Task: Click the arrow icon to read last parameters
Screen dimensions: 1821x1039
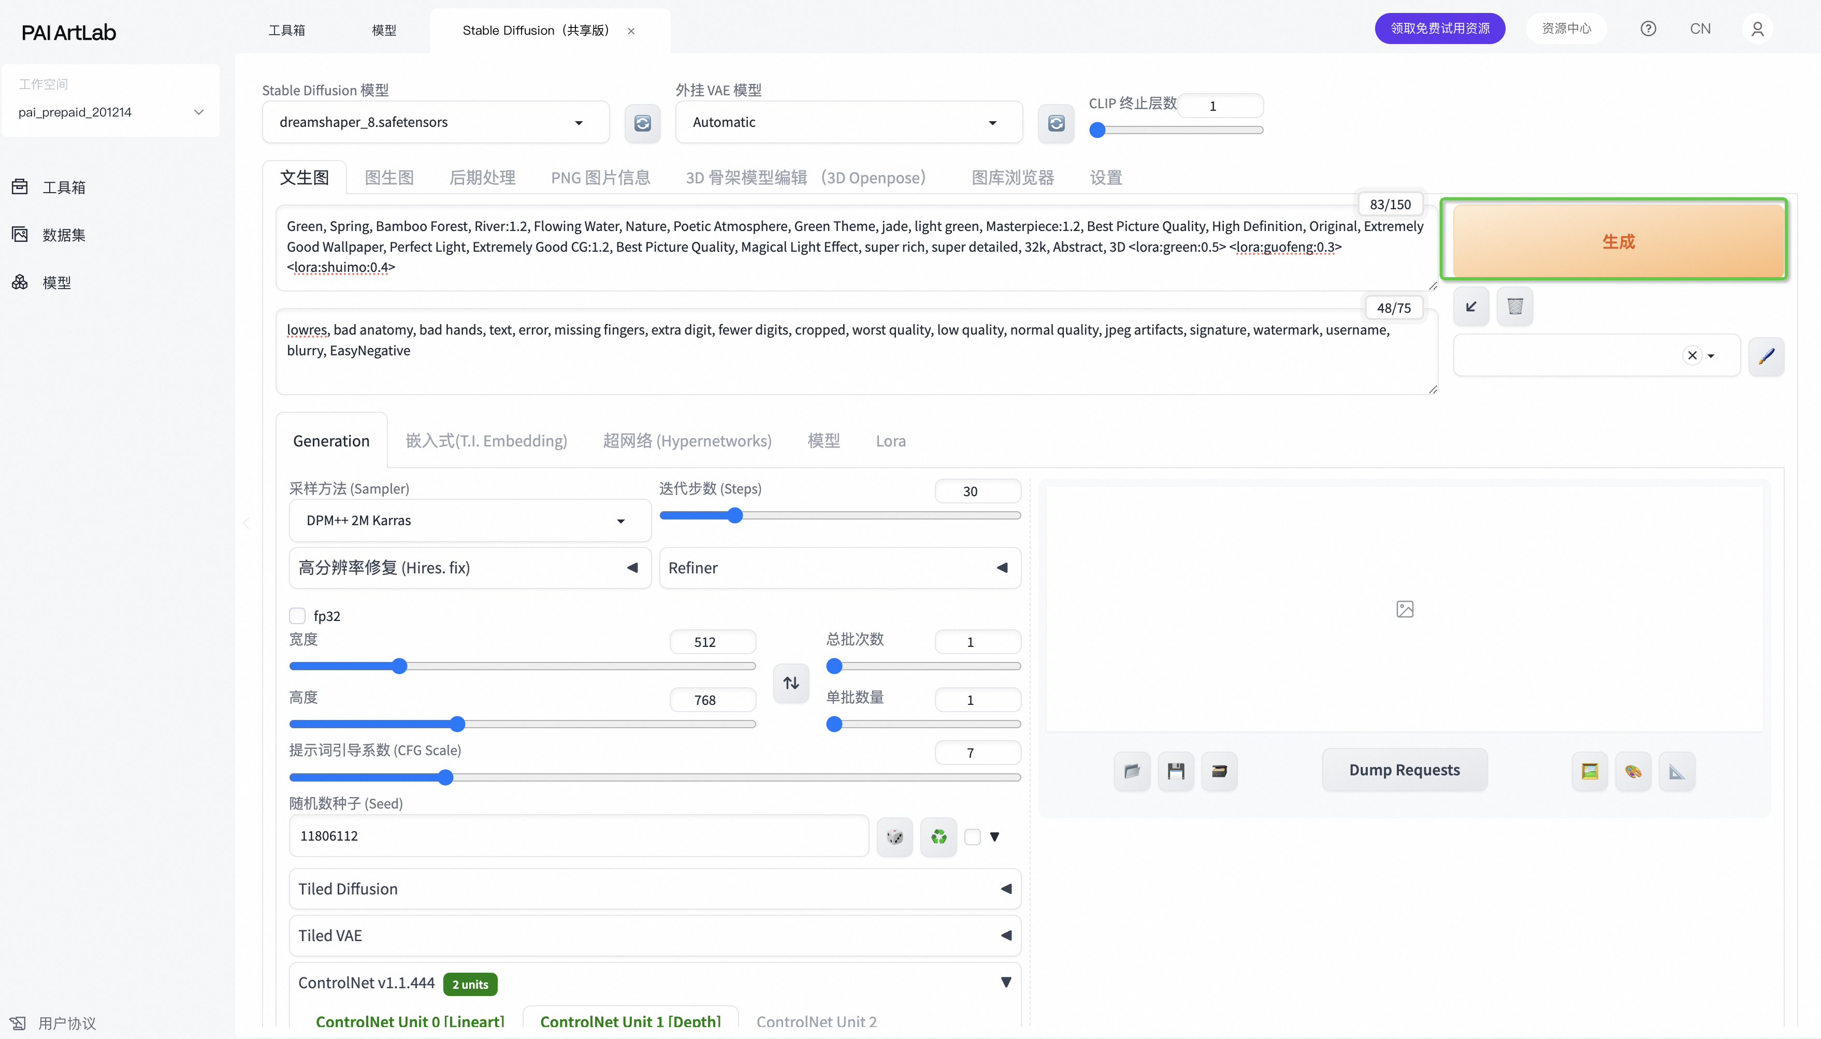Action: 1471,307
